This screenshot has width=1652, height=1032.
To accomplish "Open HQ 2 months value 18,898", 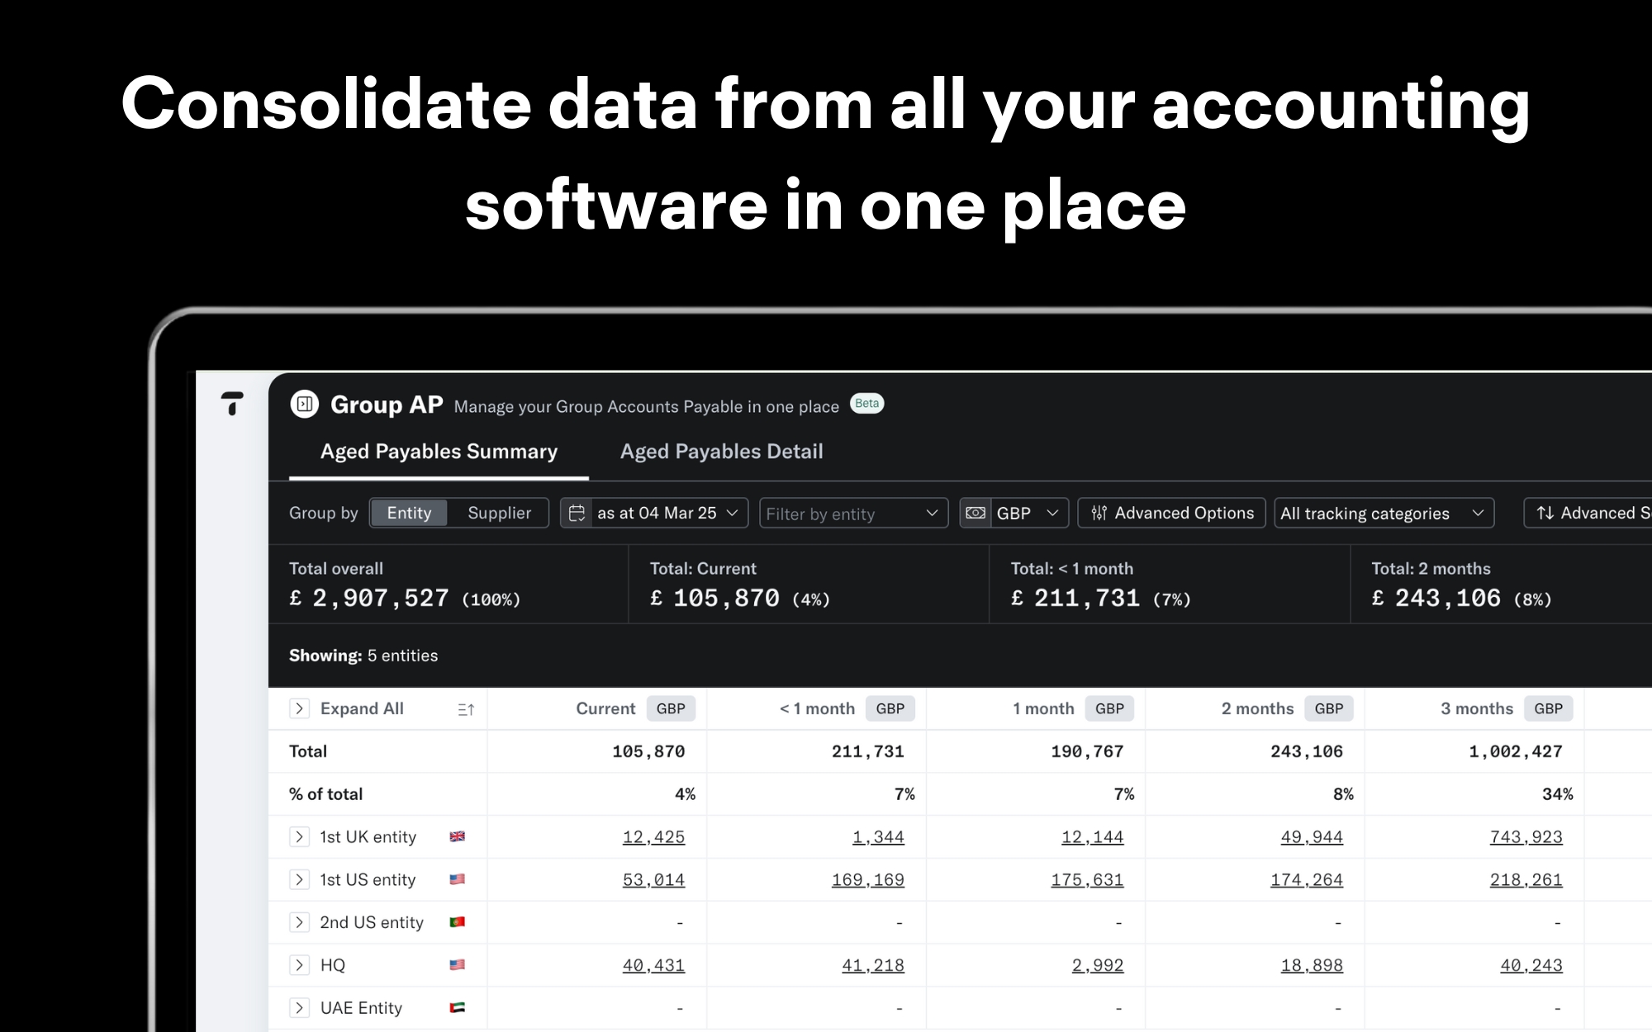I will click(x=1312, y=965).
